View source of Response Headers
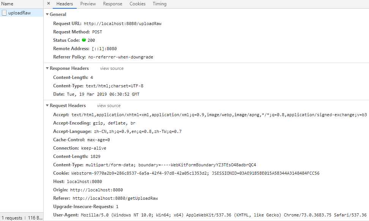This screenshot has height=221, width=369. coord(112,68)
